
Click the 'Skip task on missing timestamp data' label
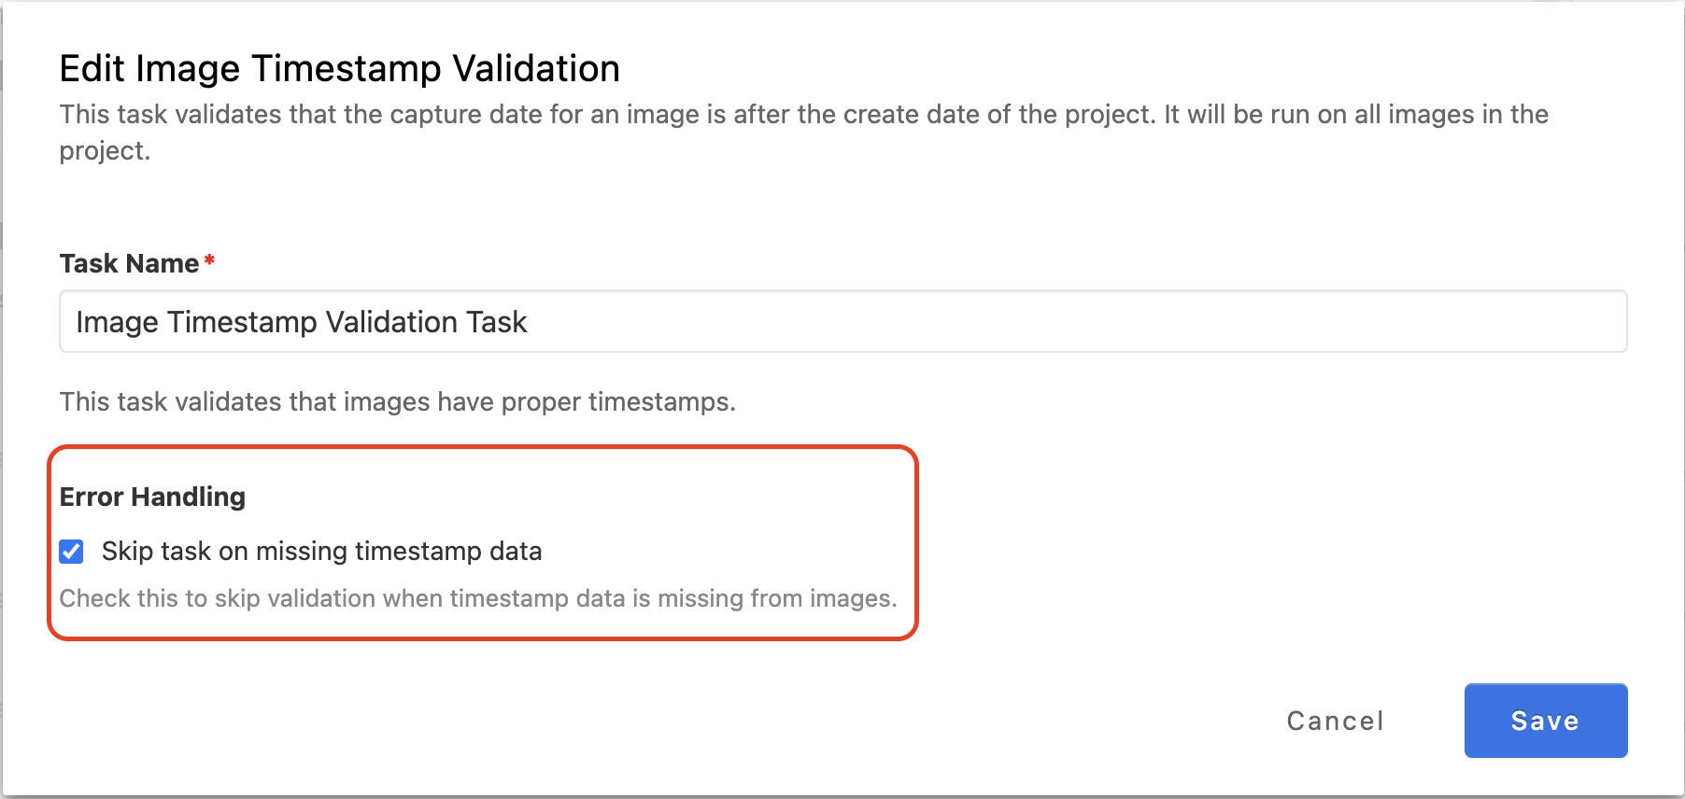321,552
